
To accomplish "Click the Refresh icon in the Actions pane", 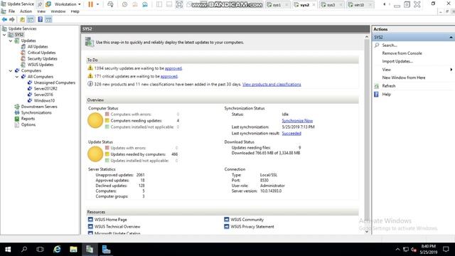I will 376,86.
